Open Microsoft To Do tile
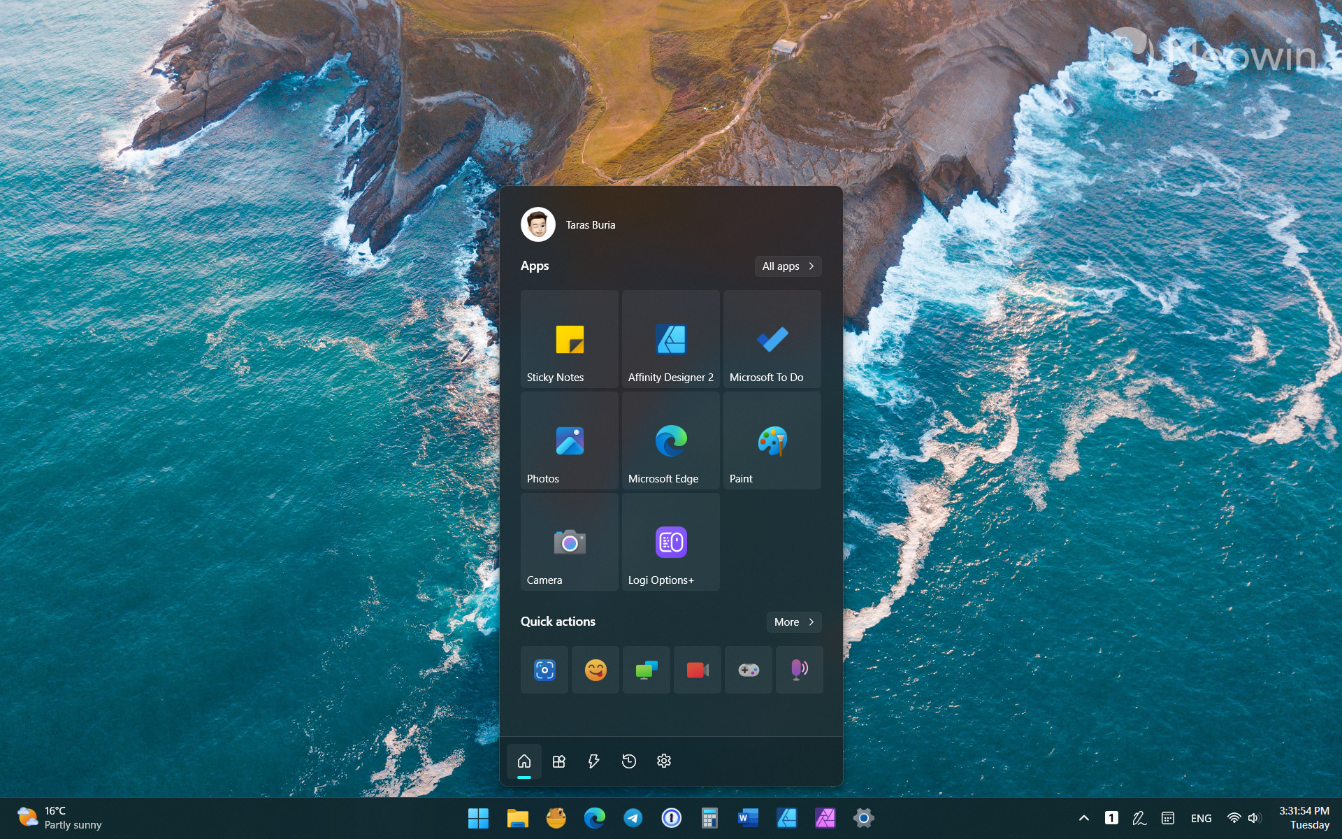This screenshot has height=839, width=1342. click(x=772, y=339)
